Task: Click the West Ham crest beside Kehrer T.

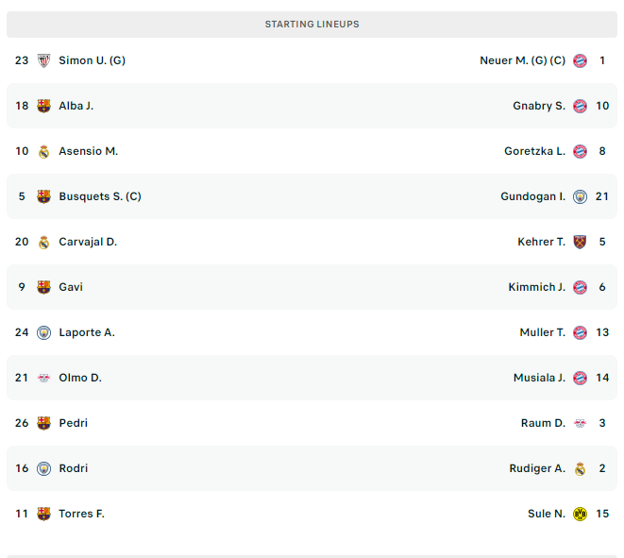Action: click(x=580, y=242)
